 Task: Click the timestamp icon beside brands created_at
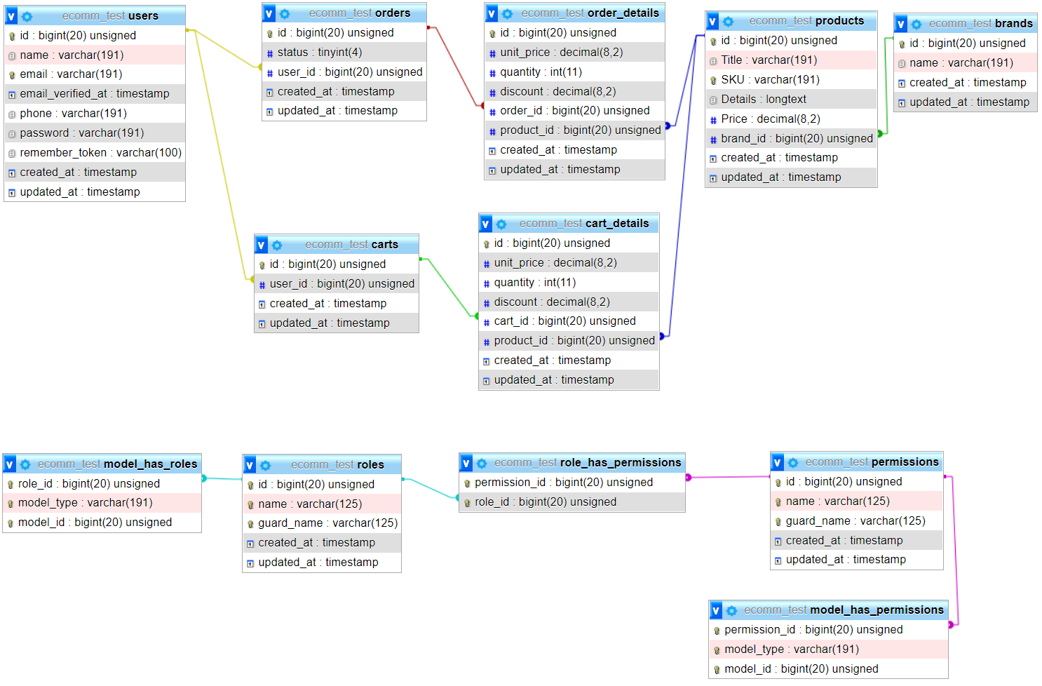[902, 83]
